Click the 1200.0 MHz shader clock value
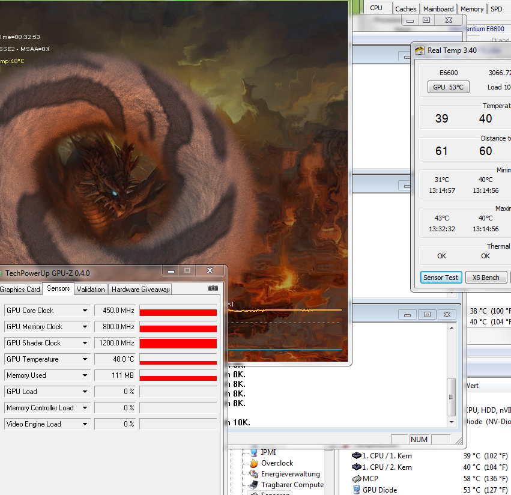 point(115,343)
